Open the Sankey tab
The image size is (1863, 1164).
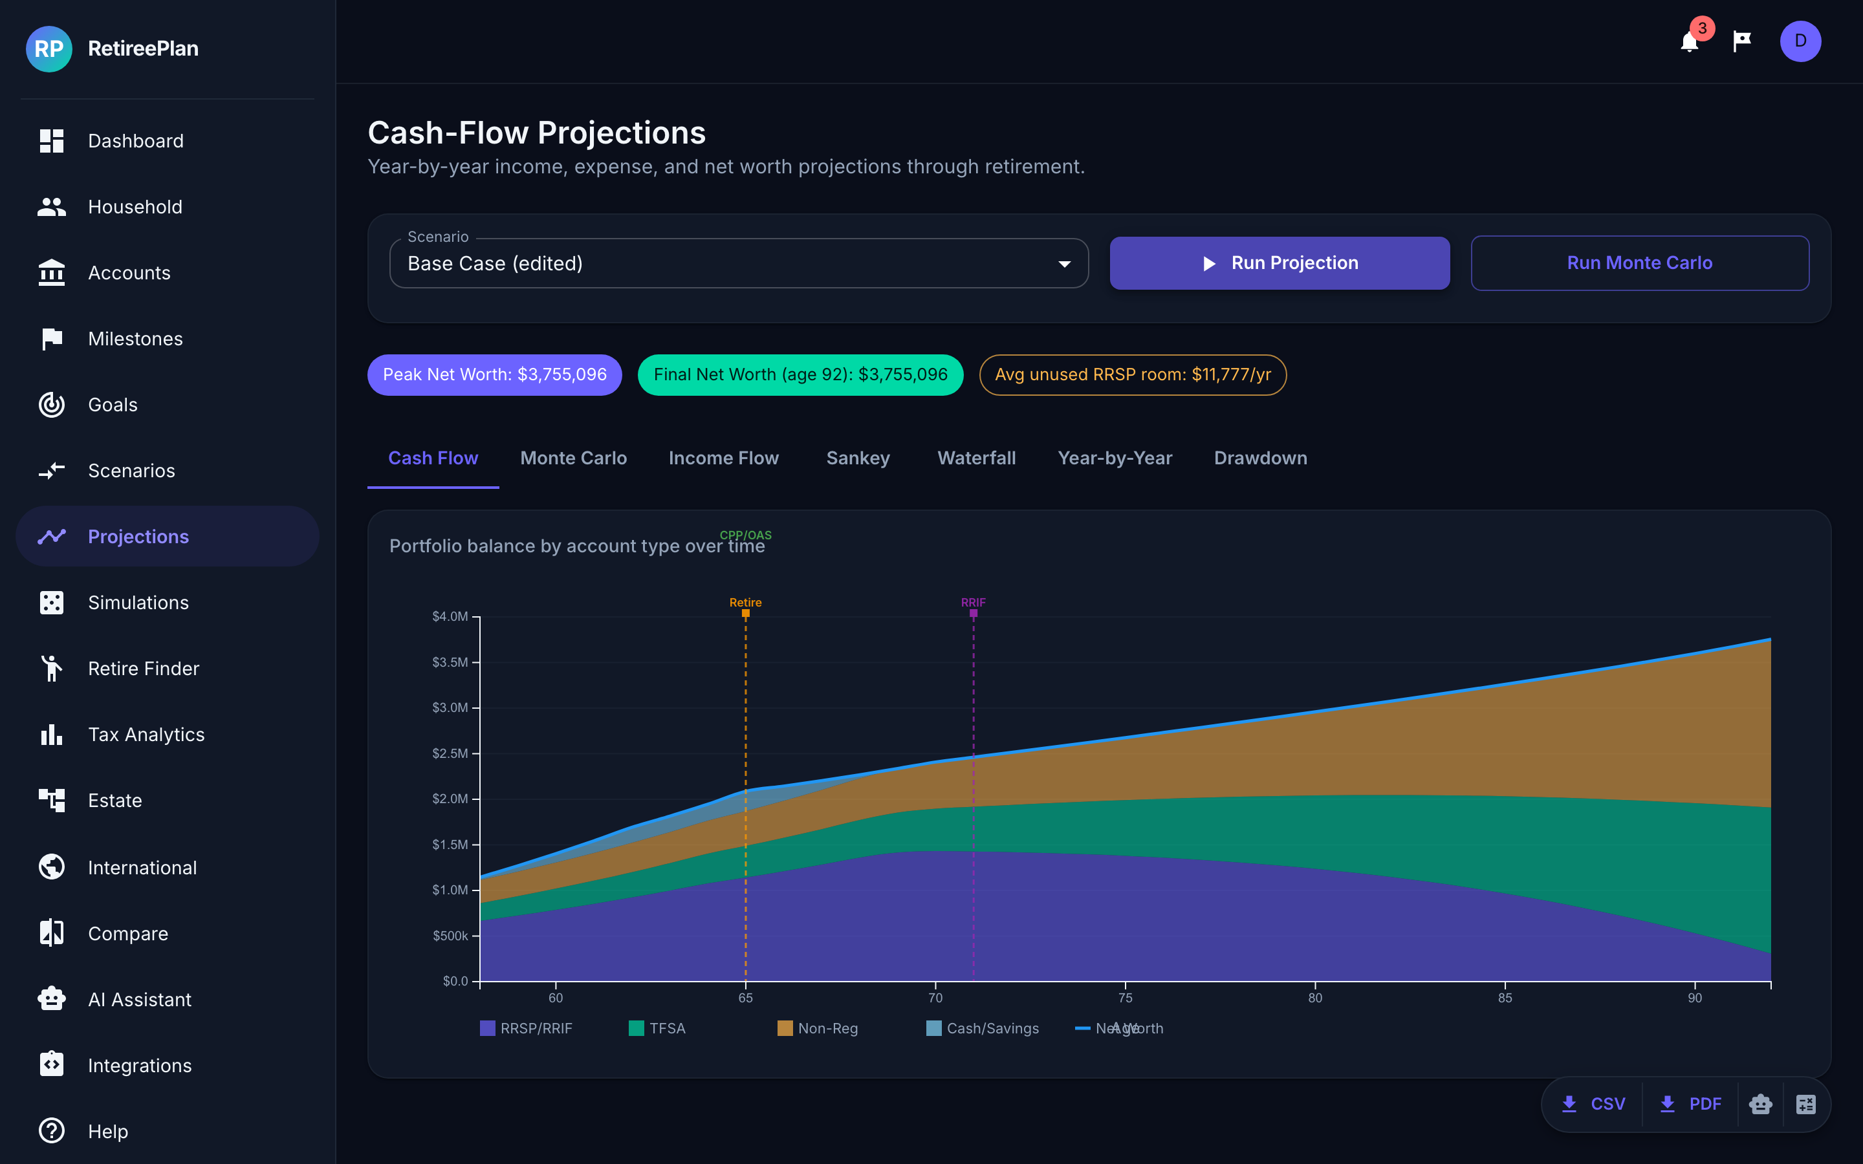858,458
